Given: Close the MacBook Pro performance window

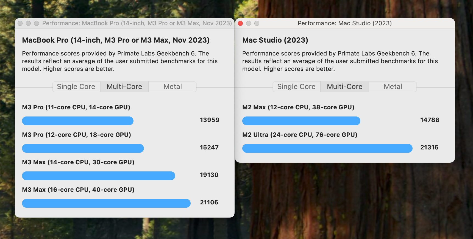Looking at the screenshot, I should coord(20,23).
